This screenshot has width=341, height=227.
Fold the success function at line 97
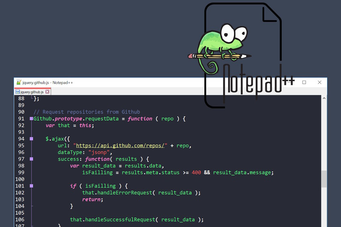pyautogui.click(x=31, y=159)
